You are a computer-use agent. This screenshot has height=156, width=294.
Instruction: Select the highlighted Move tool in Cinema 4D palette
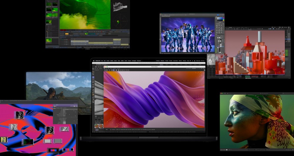pyautogui.click(x=93, y=77)
